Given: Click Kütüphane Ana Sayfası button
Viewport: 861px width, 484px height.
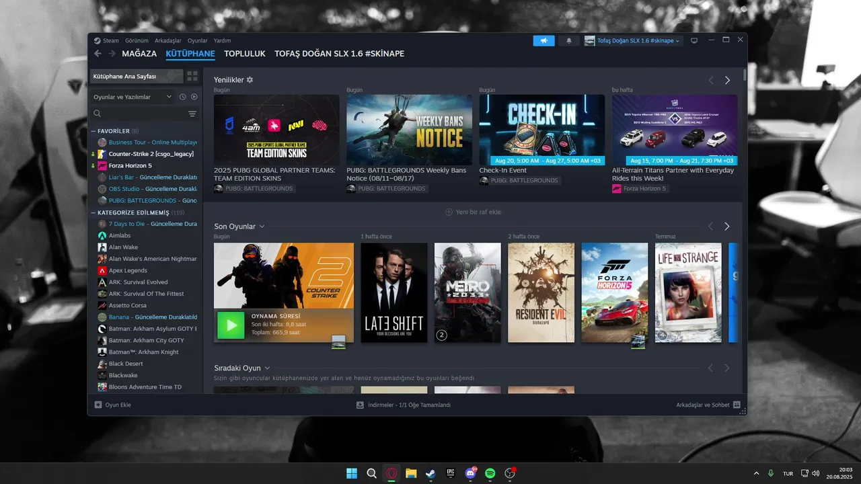Looking at the screenshot, I should (x=136, y=77).
